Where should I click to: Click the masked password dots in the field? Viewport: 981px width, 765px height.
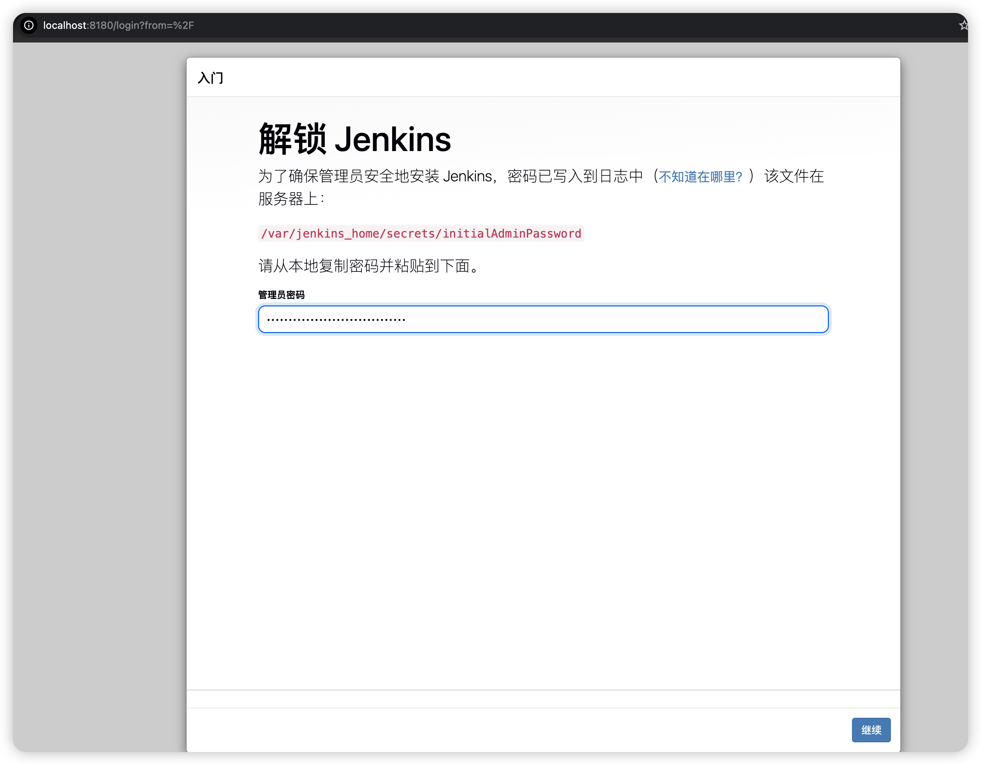[336, 320]
